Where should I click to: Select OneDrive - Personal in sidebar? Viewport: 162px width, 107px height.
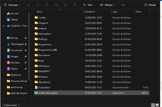point(17,26)
